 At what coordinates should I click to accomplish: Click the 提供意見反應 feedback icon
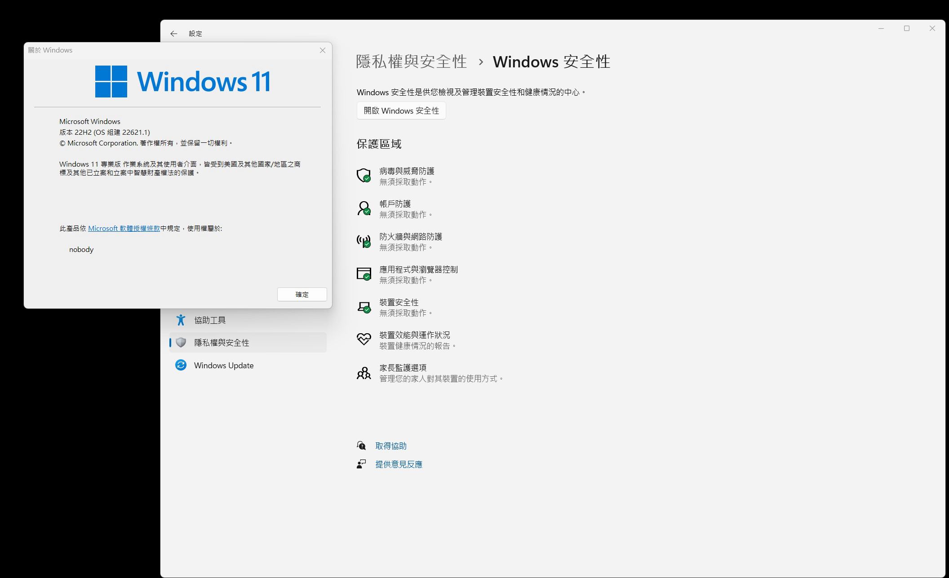[x=361, y=464]
